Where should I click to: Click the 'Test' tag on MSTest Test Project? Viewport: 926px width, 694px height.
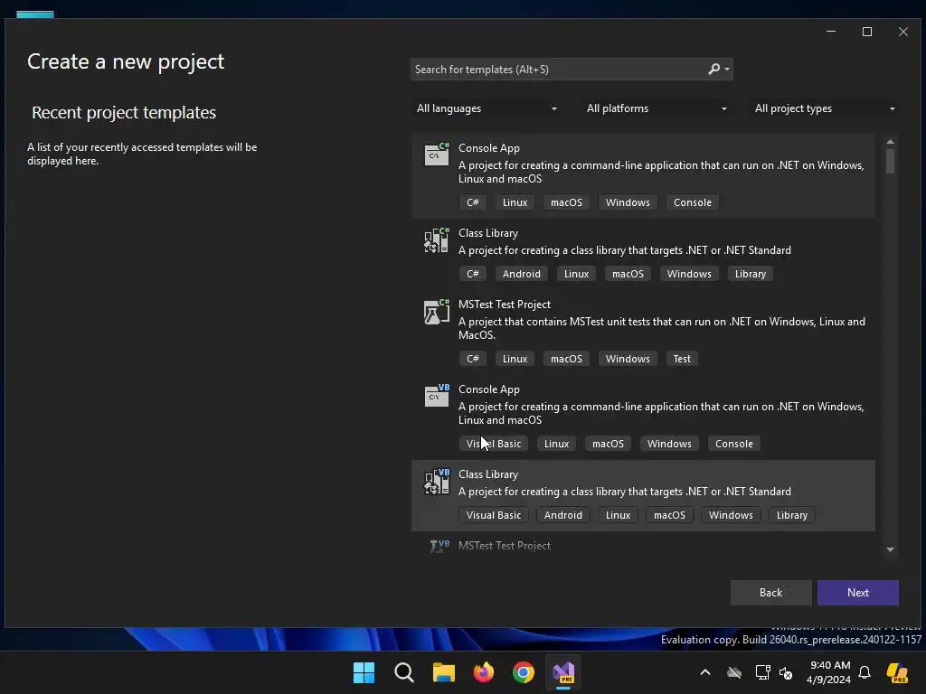(682, 359)
